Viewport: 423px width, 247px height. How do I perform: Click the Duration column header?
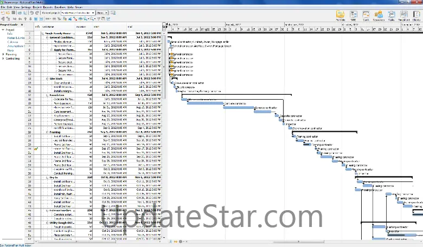tap(84, 27)
